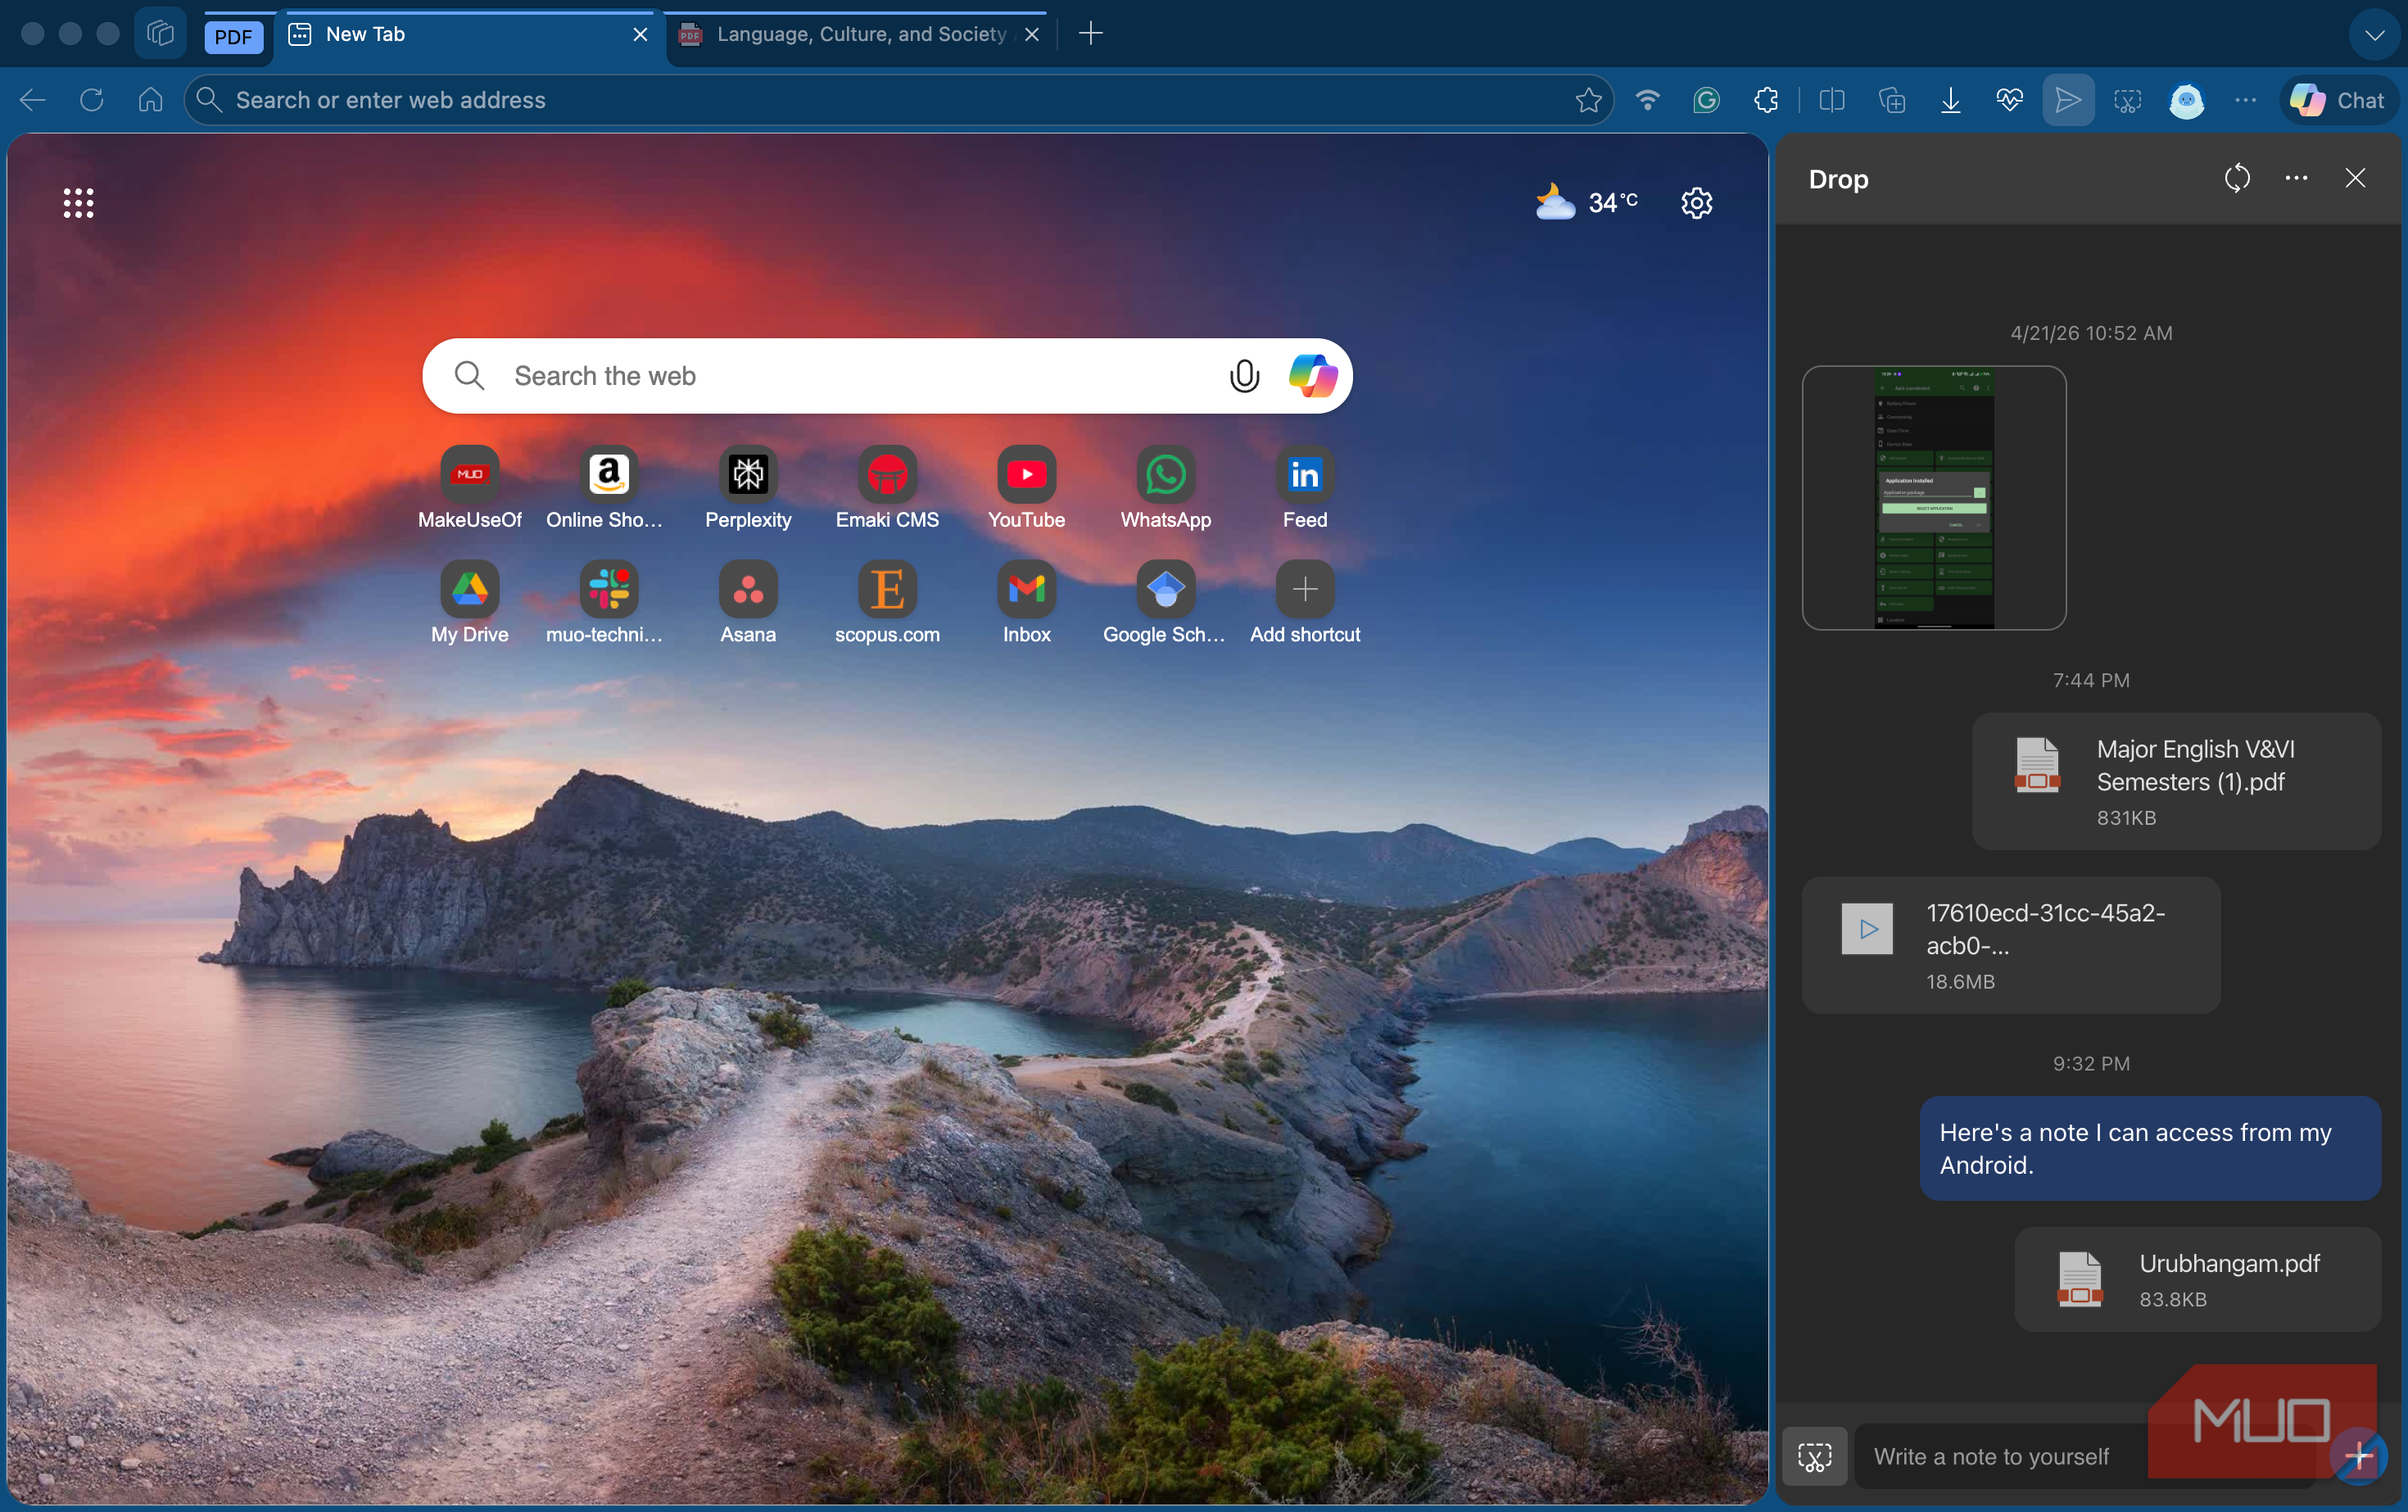Click the microphone voice search icon
The height and width of the screenshot is (1512, 2408).
(x=1244, y=376)
